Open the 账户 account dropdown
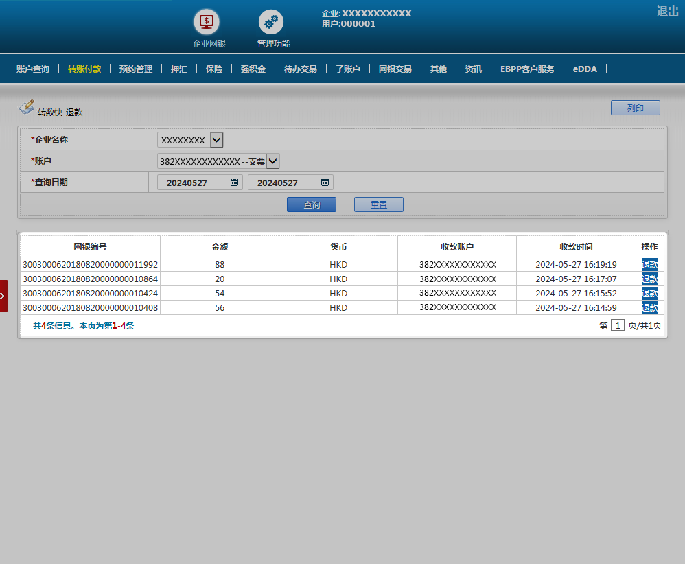685x564 pixels. (x=272, y=161)
